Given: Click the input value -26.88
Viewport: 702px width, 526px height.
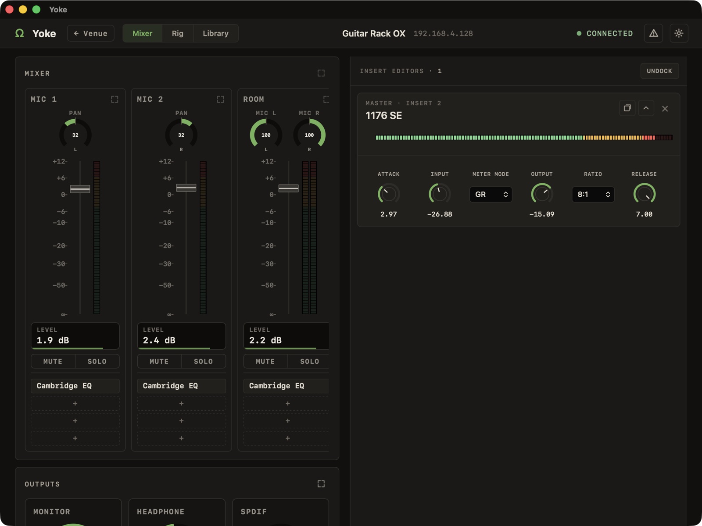Looking at the screenshot, I should point(440,214).
